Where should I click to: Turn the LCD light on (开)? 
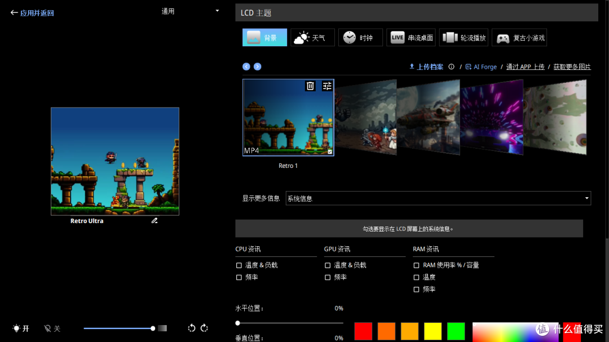[21, 328]
